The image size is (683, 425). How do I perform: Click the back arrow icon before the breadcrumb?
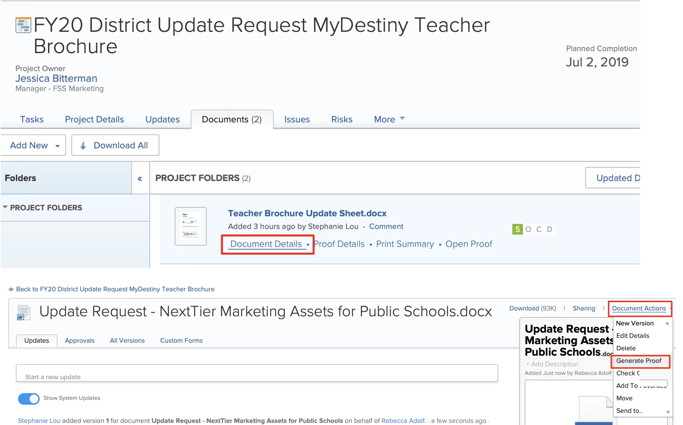pos(11,289)
